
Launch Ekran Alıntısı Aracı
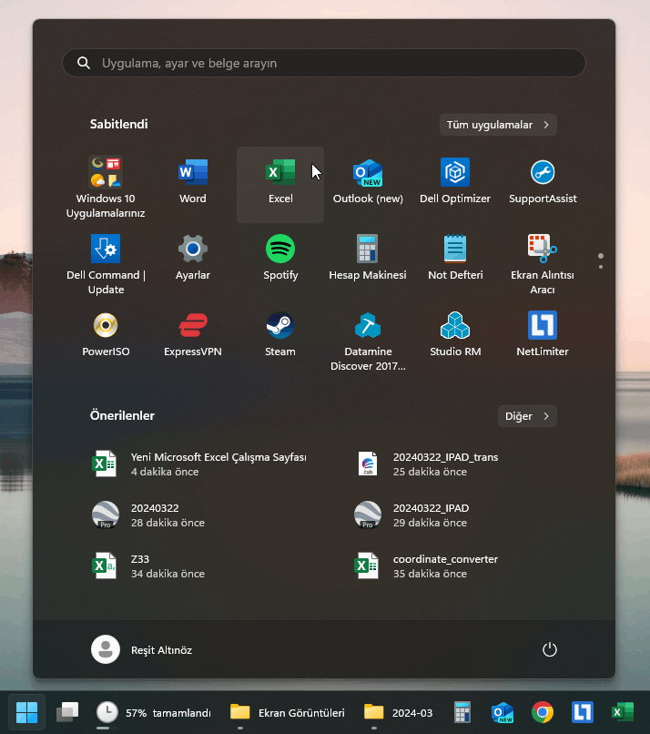tap(543, 262)
